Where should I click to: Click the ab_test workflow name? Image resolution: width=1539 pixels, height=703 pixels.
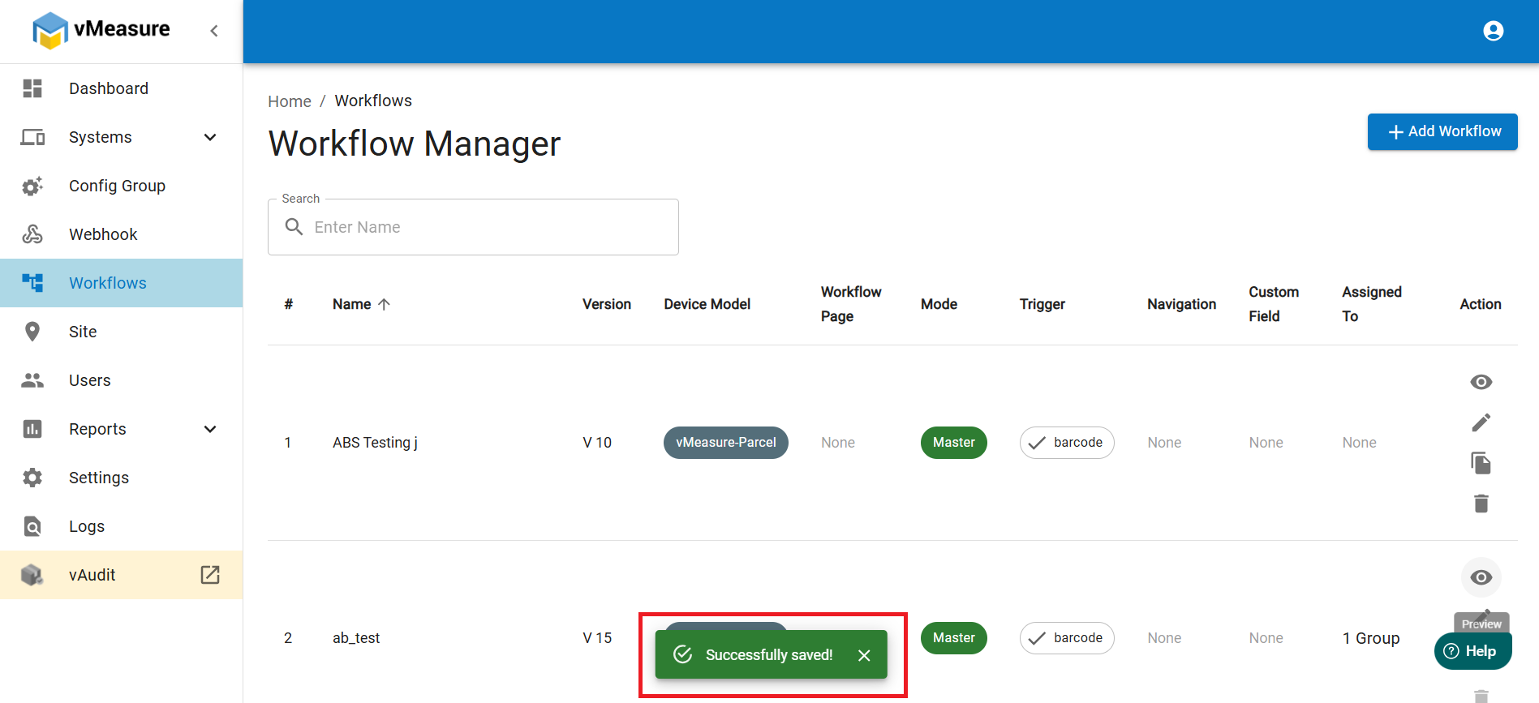tap(356, 638)
